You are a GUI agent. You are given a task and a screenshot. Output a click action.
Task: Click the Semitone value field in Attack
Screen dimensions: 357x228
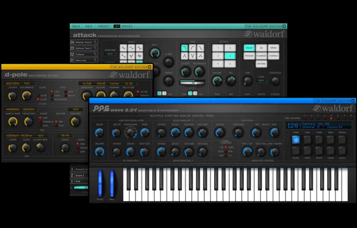click(110, 54)
